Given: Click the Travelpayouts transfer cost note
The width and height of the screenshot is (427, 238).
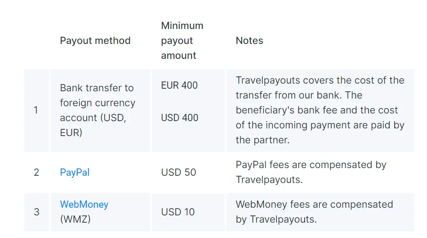Looking at the screenshot, I should click(x=320, y=80).
